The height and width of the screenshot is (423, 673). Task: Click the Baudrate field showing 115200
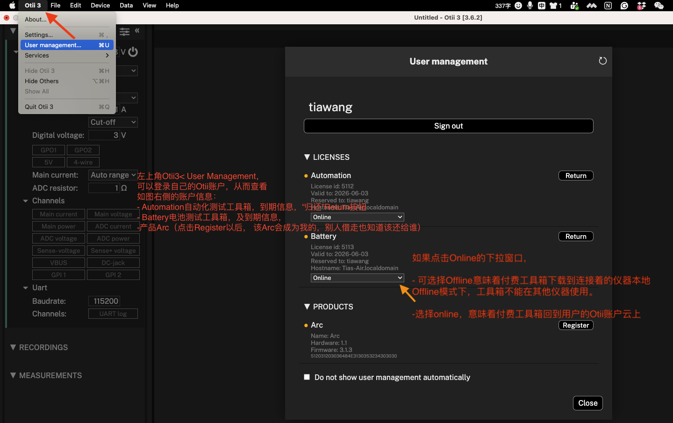[104, 301]
